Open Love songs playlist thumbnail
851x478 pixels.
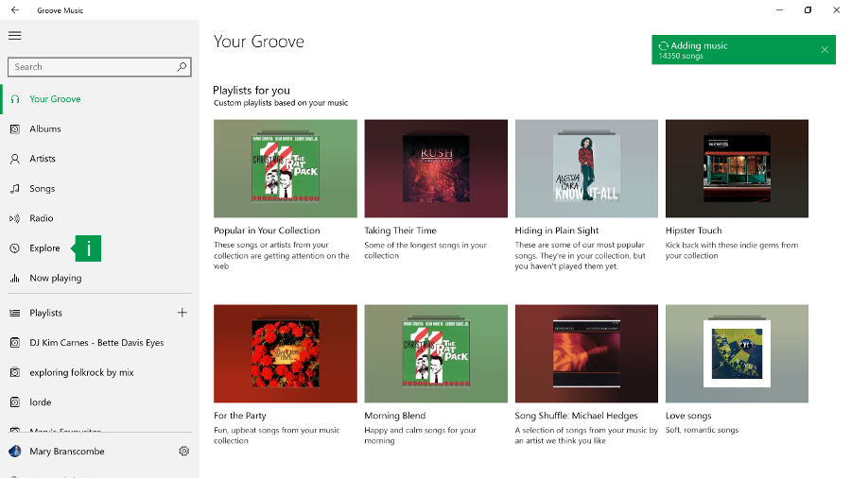tap(737, 353)
